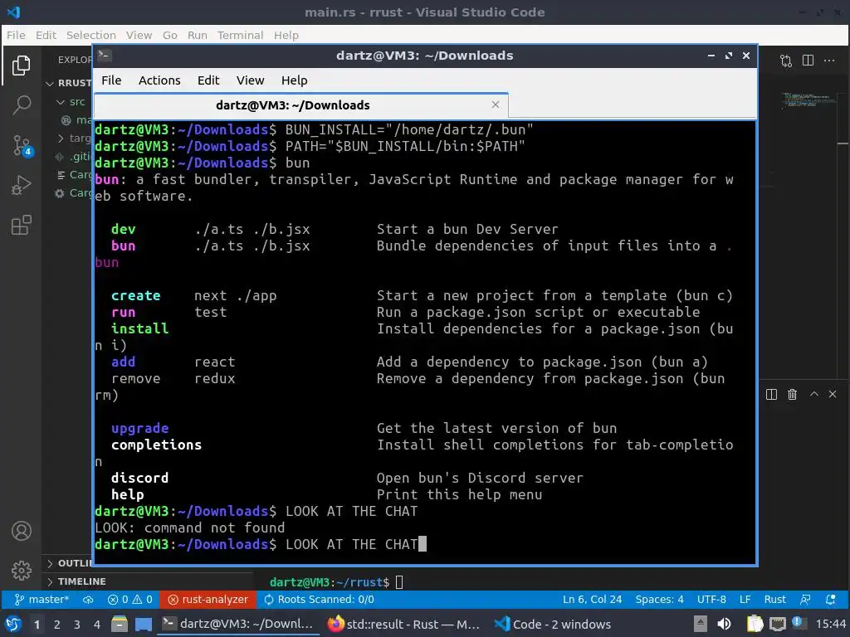The width and height of the screenshot is (850, 637).
Task: Open the Explorer view in VS Code
Action: click(21, 66)
